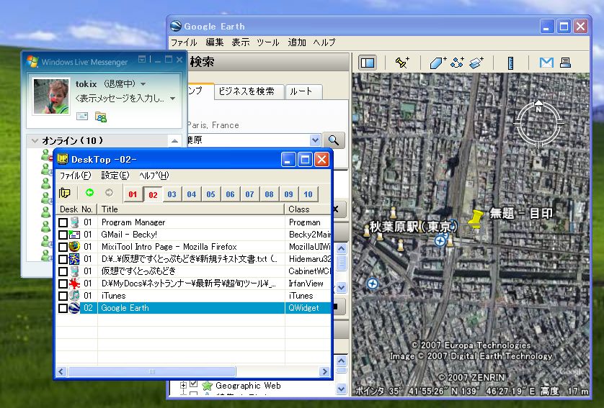The height and width of the screenshot is (408, 604).
Task: Click the print icon in Google Earth
Action: 565,63
